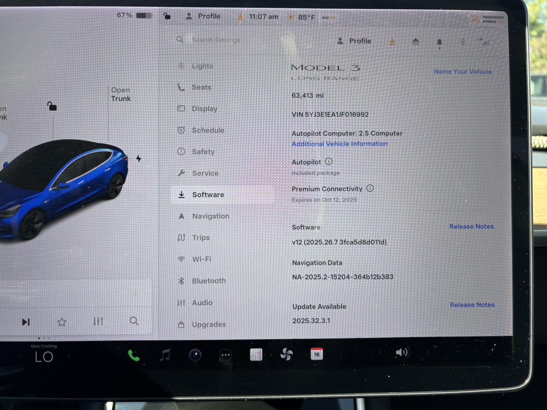This screenshot has width=547, height=410.
Task: Open Profile dropdown in settings header
Action: coord(354,41)
